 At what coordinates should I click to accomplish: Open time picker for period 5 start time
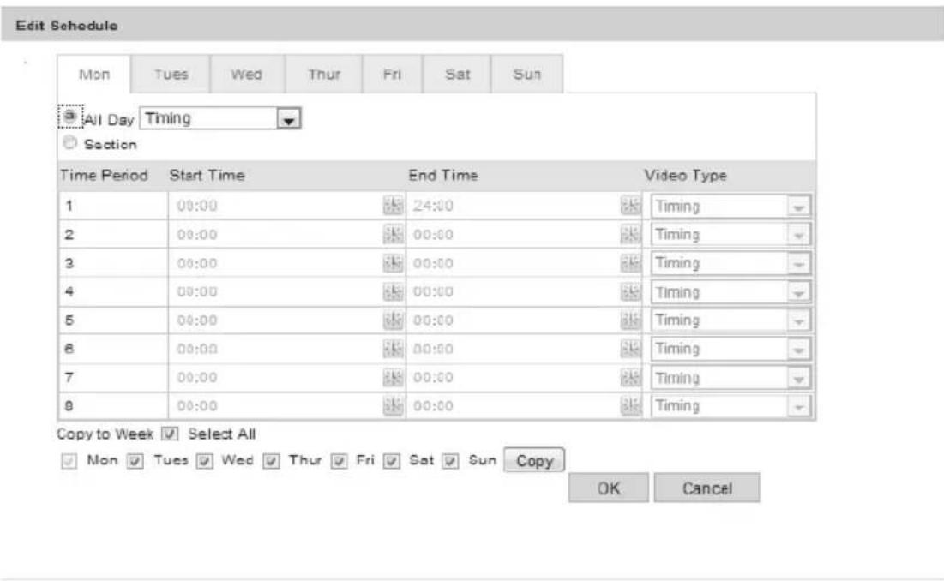click(x=394, y=320)
